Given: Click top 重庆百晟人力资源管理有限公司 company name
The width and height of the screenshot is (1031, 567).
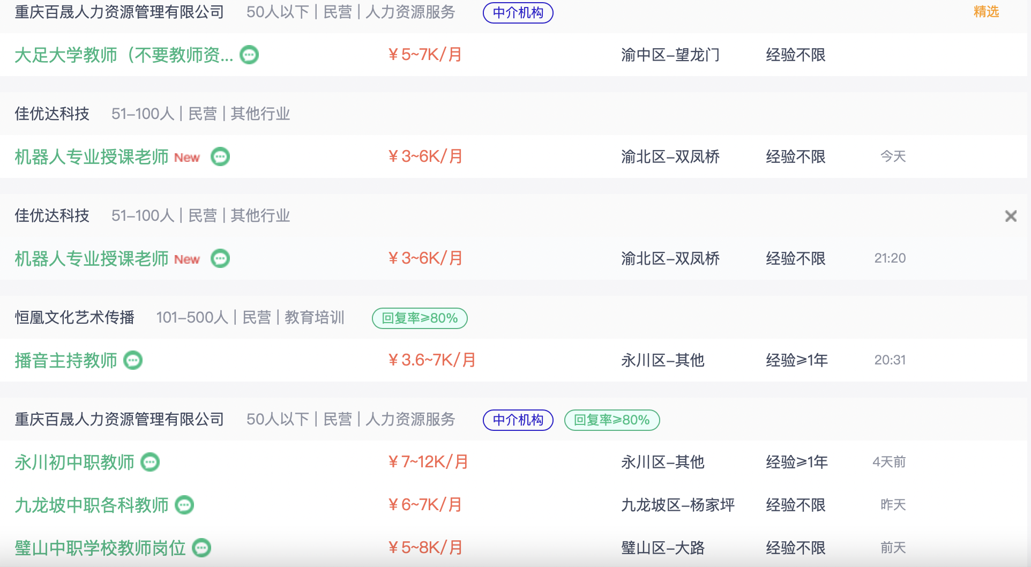Looking at the screenshot, I should [119, 12].
